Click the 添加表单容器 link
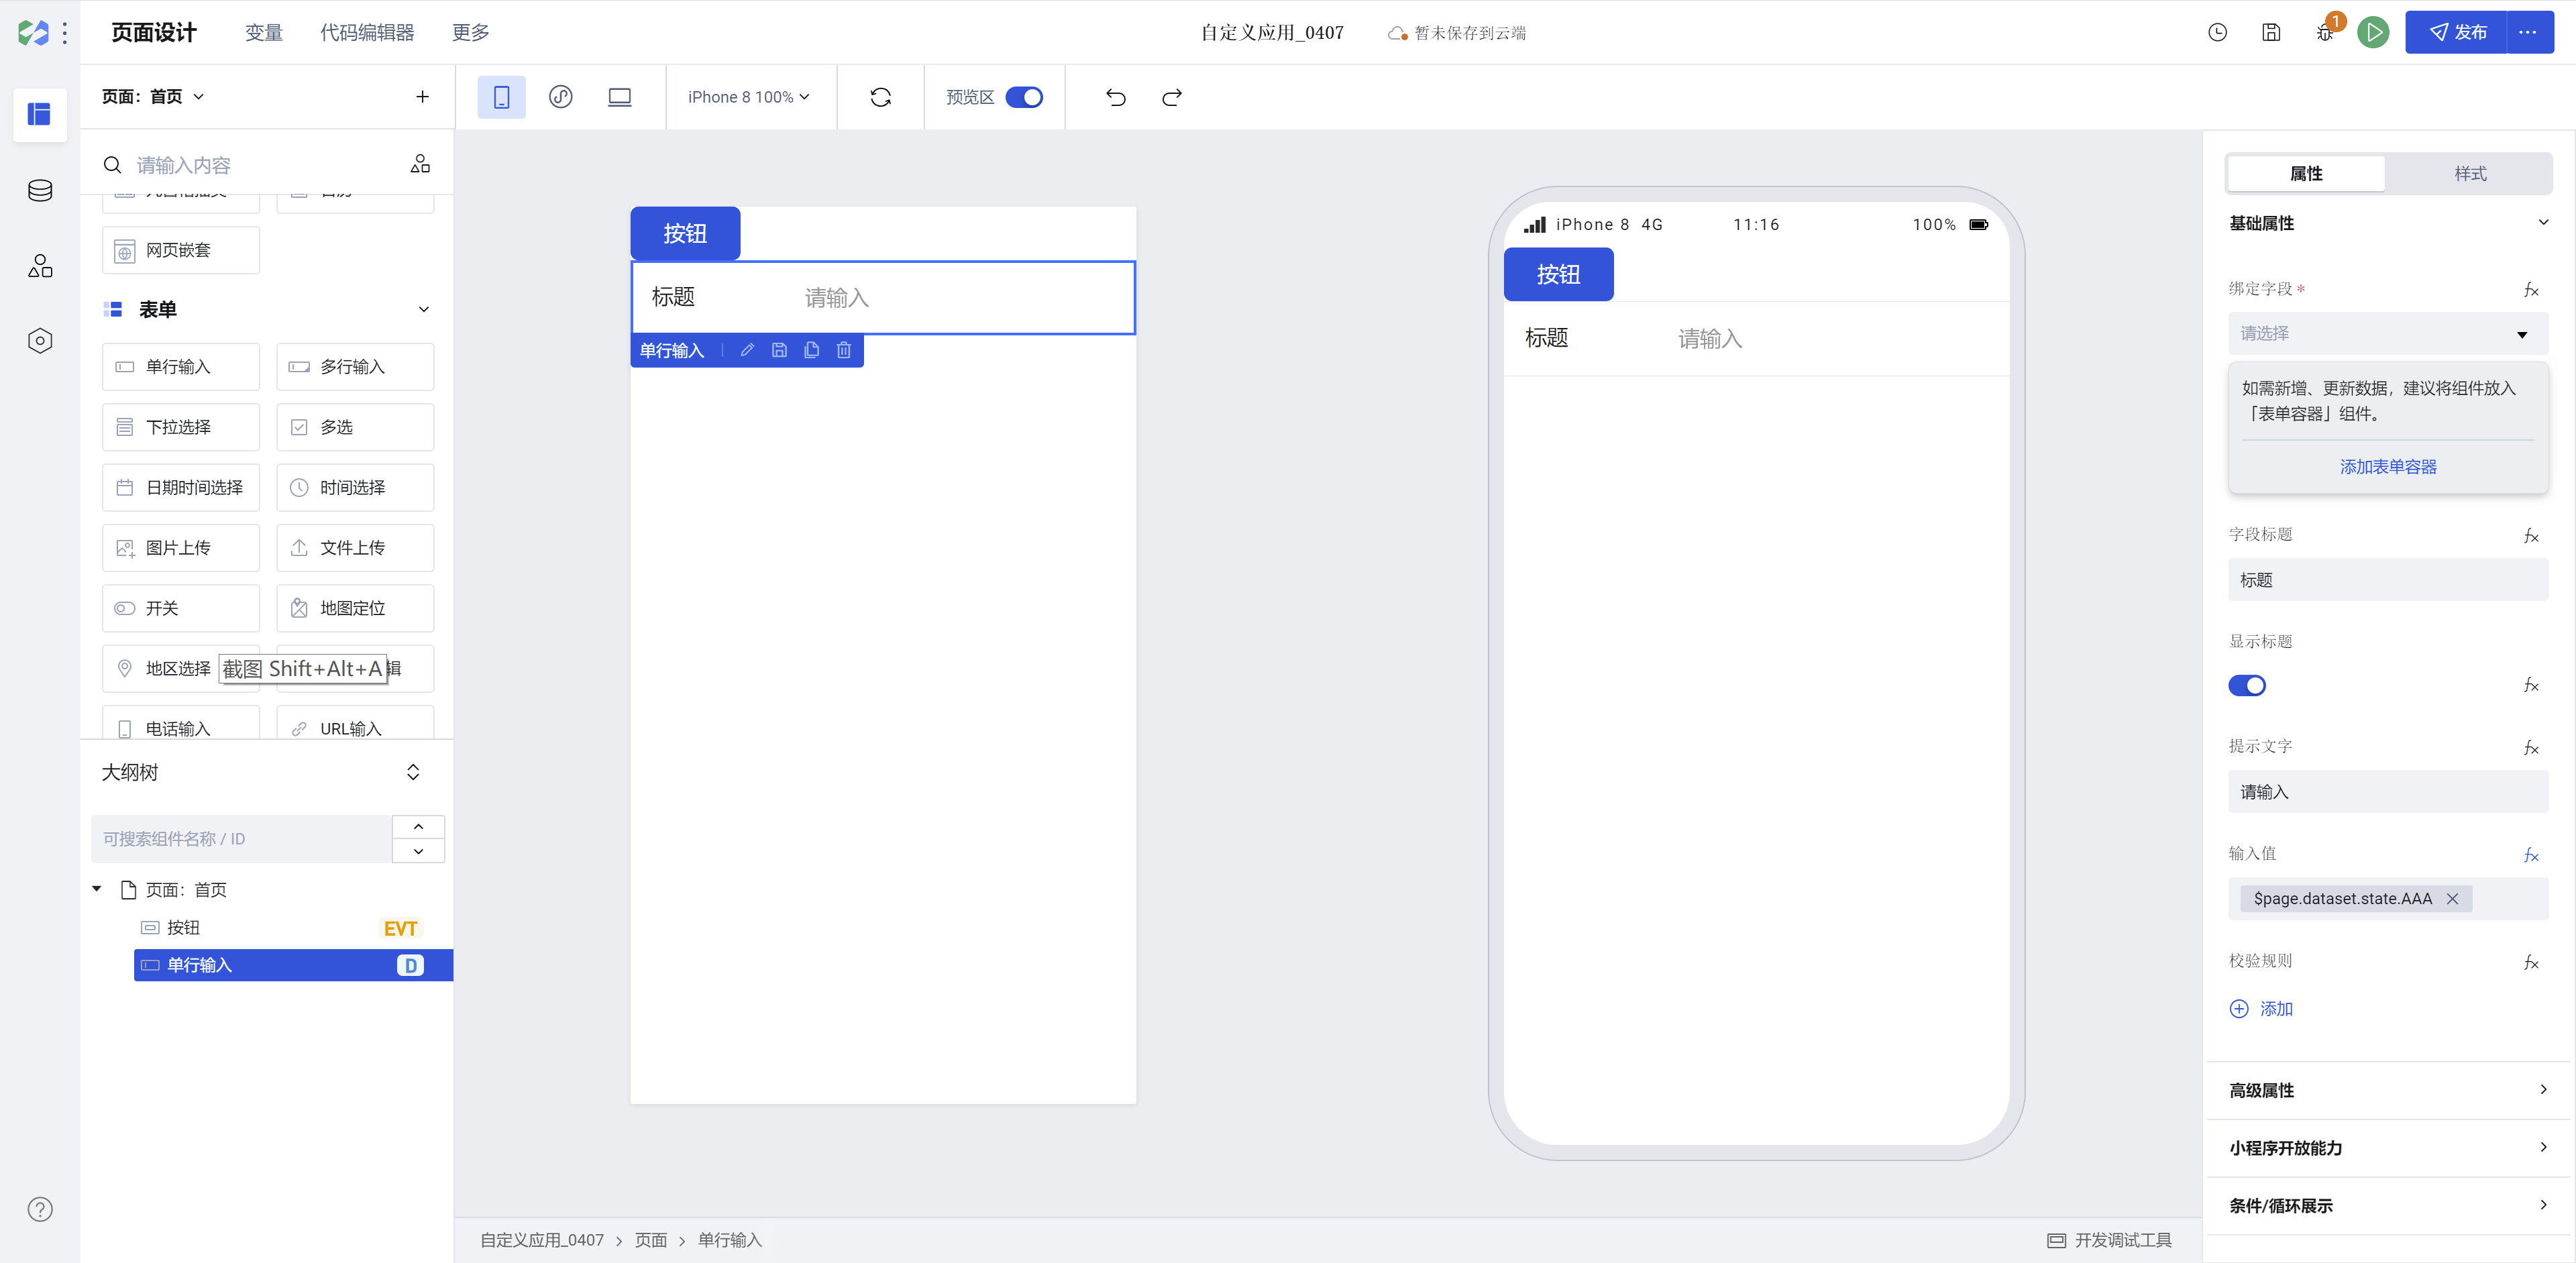Image resolution: width=2576 pixels, height=1263 pixels. [x=2388, y=467]
